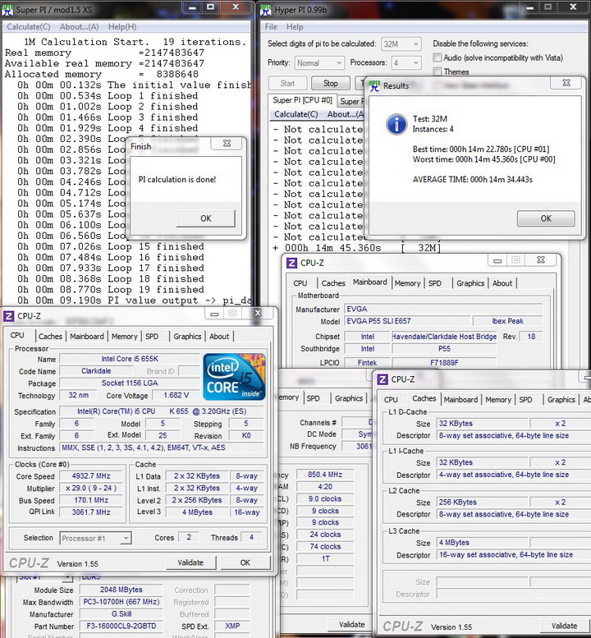Click SPD Ext. value XMP
Viewport: 591px width, 638px height.
point(232,627)
